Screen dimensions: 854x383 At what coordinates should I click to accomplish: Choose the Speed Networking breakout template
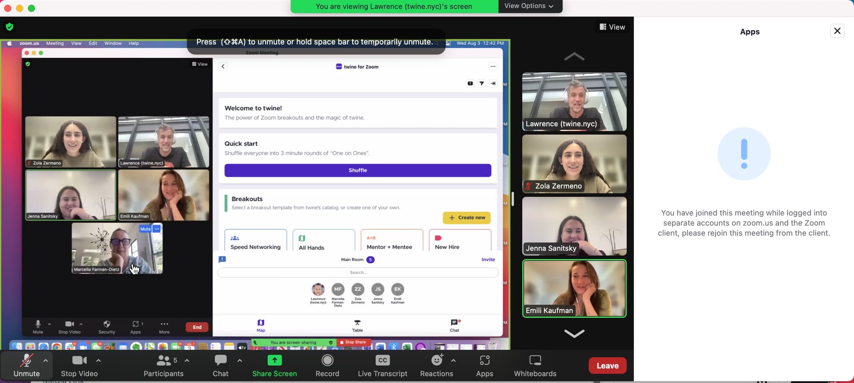click(256, 240)
